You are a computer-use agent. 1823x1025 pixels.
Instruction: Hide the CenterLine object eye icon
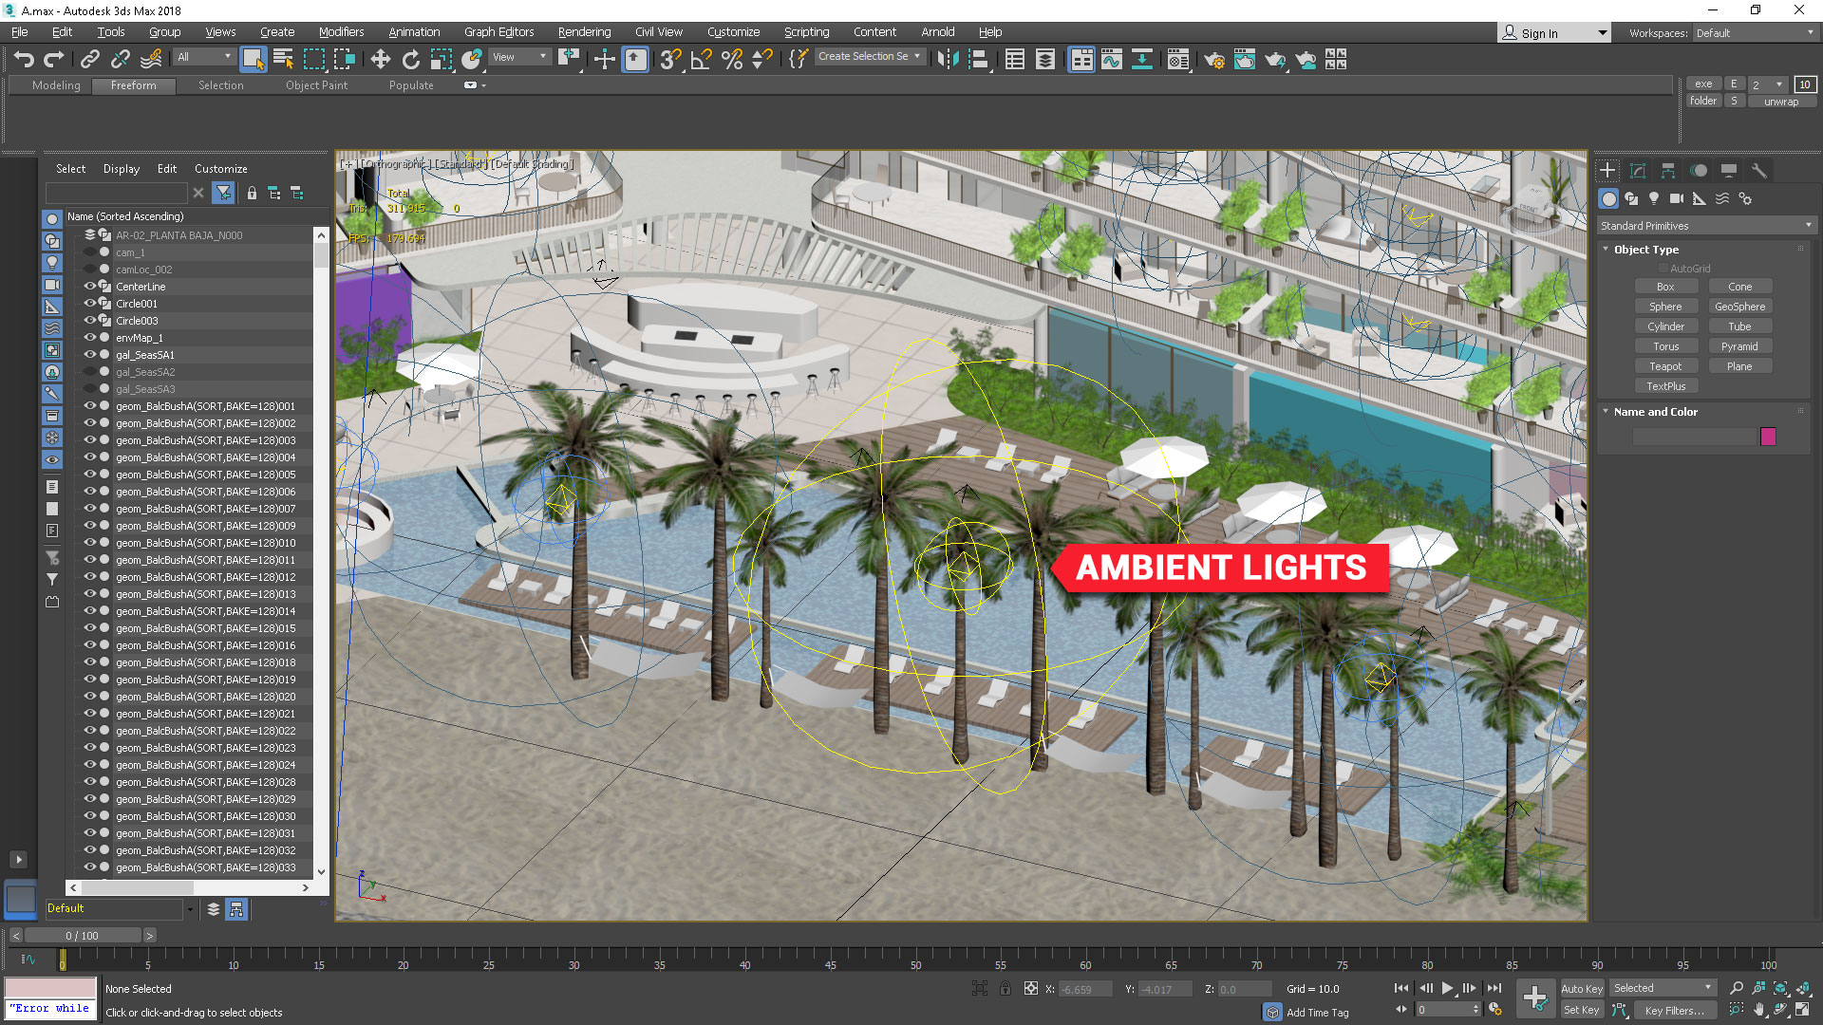(x=90, y=287)
